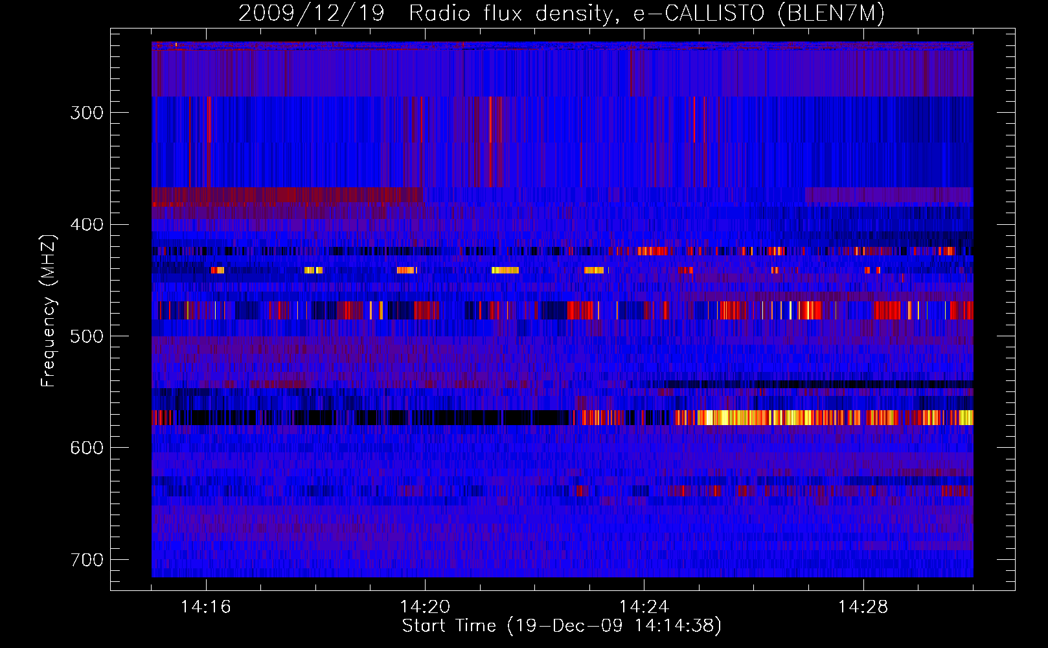Select the 500 frequency axis label
Image resolution: width=1048 pixels, height=648 pixels.
tap(86, 336)
